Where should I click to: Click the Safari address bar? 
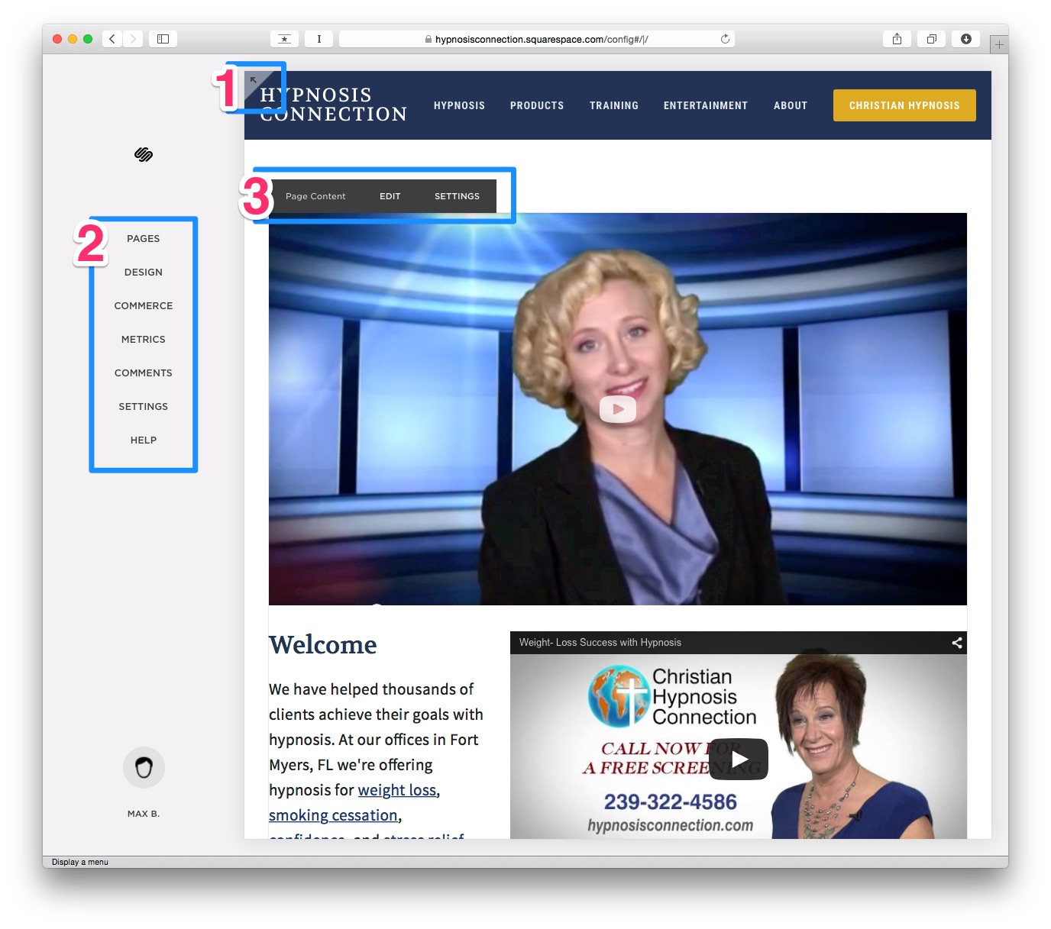[537, 39]
